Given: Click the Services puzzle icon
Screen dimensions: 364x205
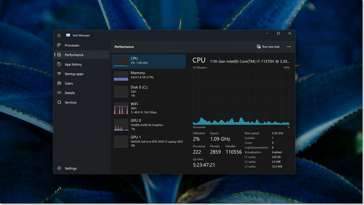Looking at the screenshot, I should pyautogui.click(x=59, y=102).
